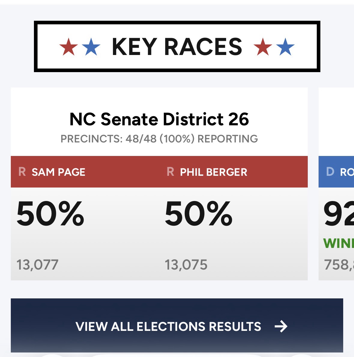Select candidate name Phil Berger

(x=213, y=172)
